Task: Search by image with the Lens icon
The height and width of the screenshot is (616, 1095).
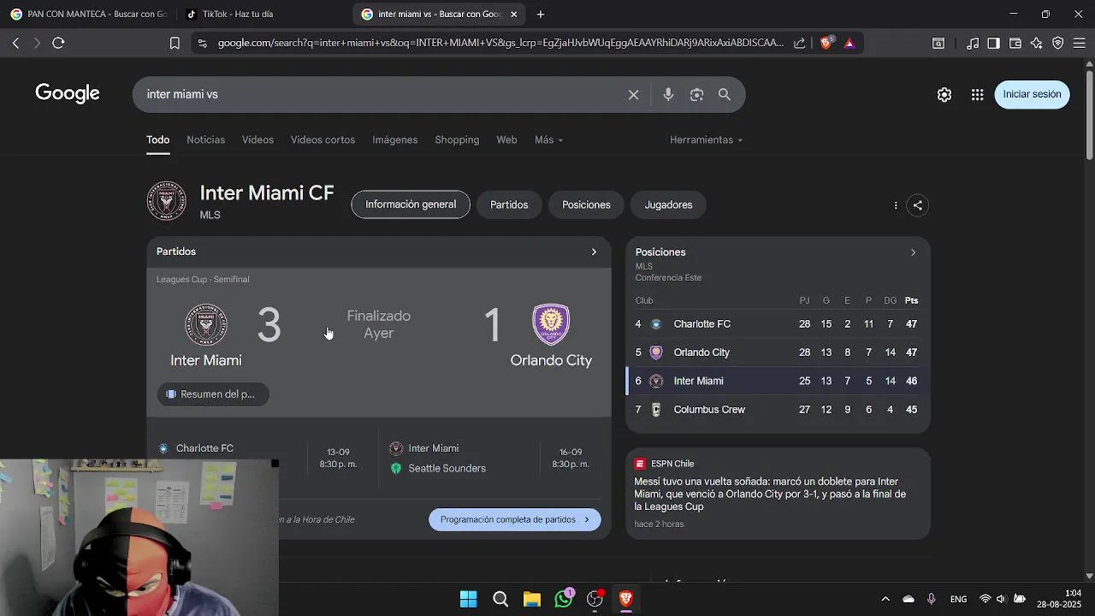Action: [x=696, y=95]
